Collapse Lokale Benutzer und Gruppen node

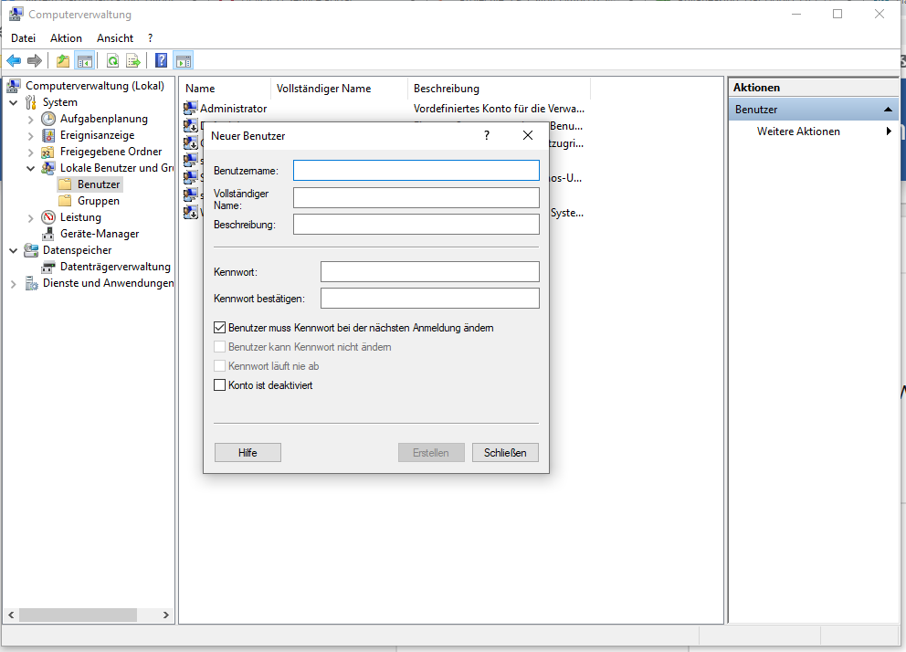pyautogui.click(x=31, y=169)
